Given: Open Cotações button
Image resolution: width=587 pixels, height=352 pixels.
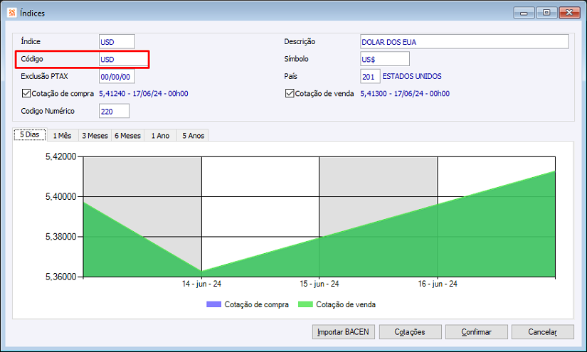Looking at the screenshot, I should click(x=410, y=332).
